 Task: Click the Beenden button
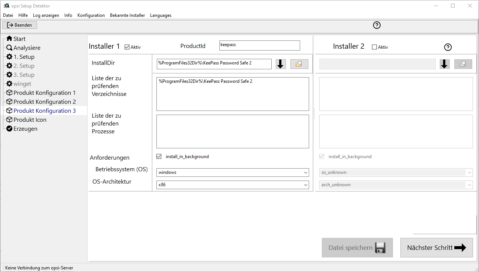(20, 25)
